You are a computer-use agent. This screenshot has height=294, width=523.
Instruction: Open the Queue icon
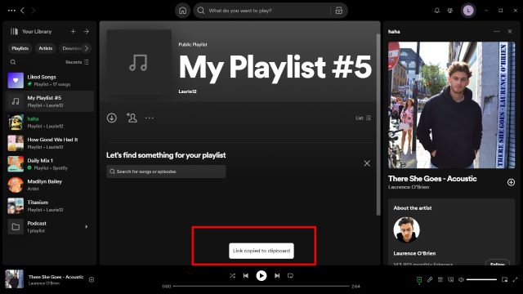click(440, 279)
